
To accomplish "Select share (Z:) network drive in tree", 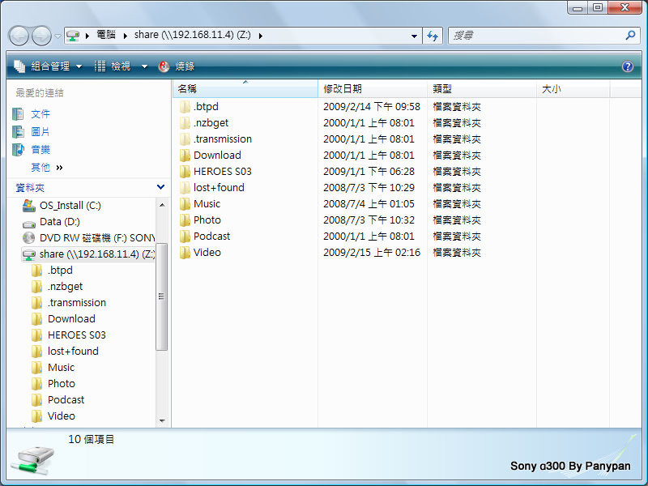I will click(x=88, y=254).
